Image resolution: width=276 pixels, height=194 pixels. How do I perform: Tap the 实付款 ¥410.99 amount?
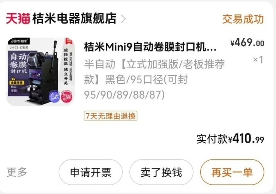click(x=230, y=139)
